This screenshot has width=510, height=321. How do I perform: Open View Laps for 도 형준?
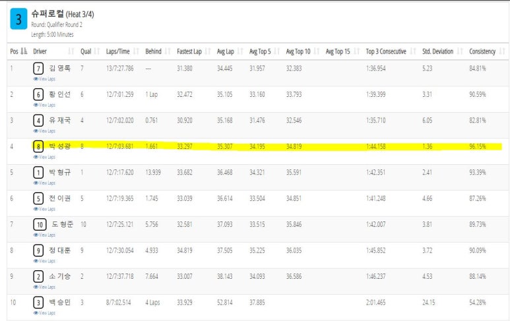pyautogui.click(x=44, y=235)
